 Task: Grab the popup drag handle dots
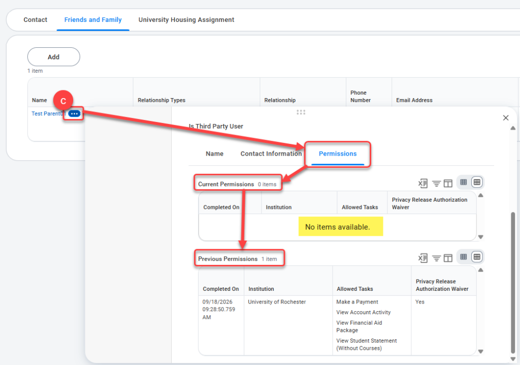click(301, 112)
